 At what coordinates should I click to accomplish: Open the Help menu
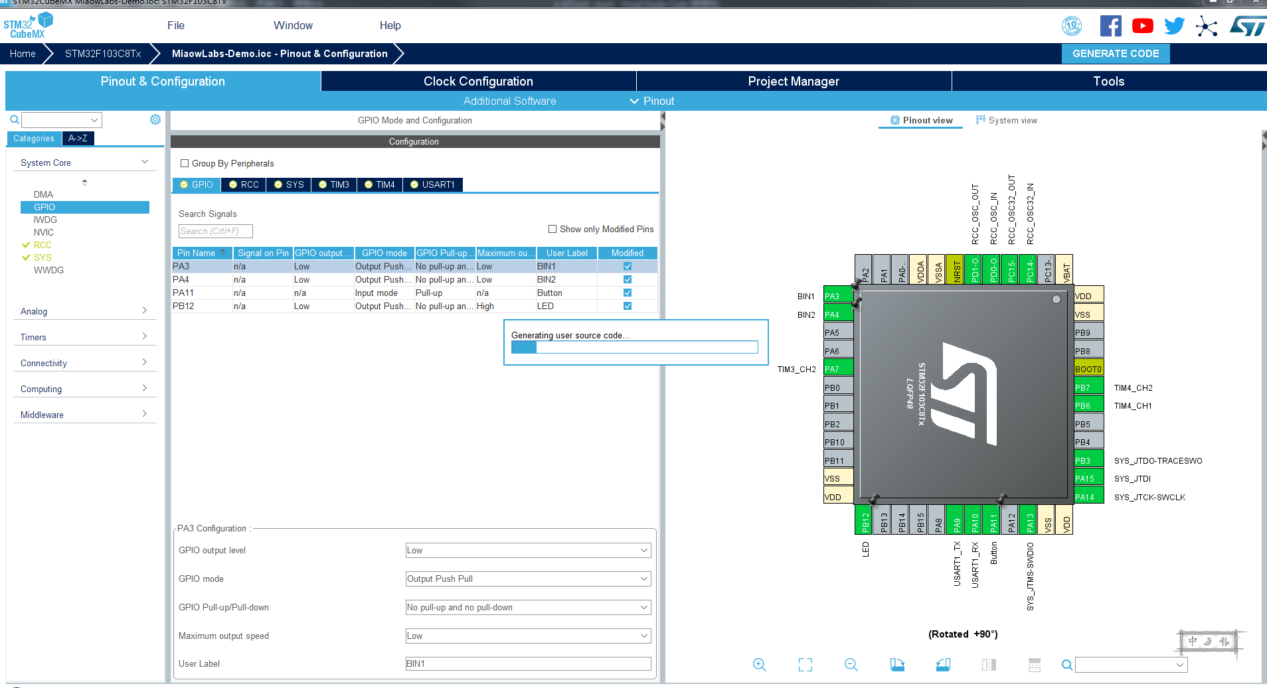[390, 25]
